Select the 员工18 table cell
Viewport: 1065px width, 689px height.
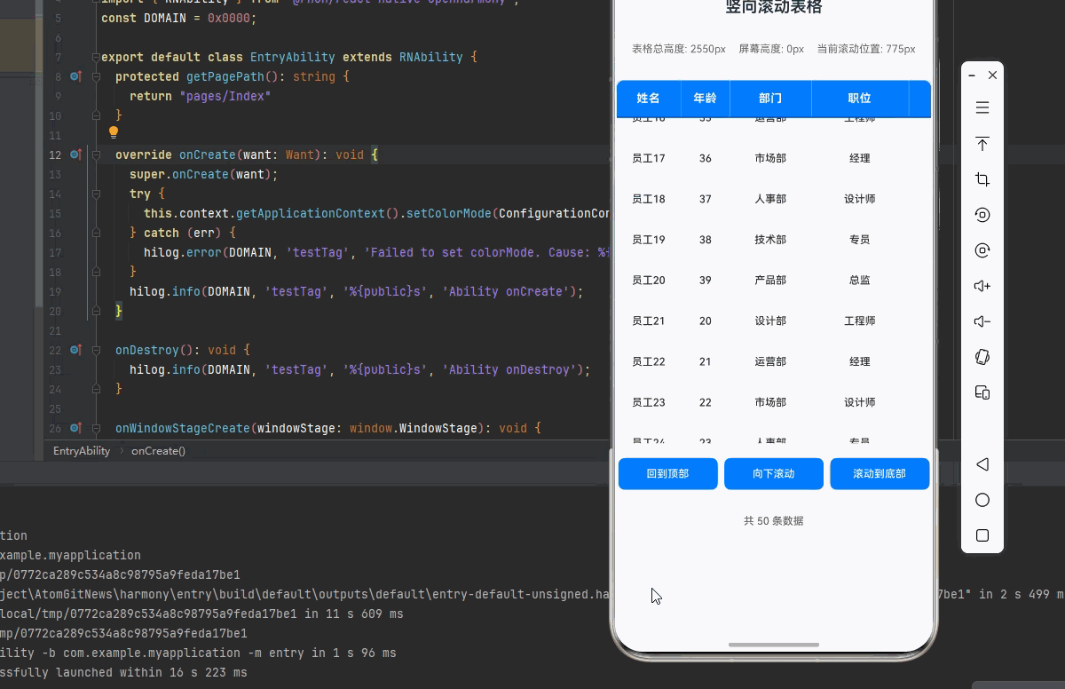coord(649,200)
